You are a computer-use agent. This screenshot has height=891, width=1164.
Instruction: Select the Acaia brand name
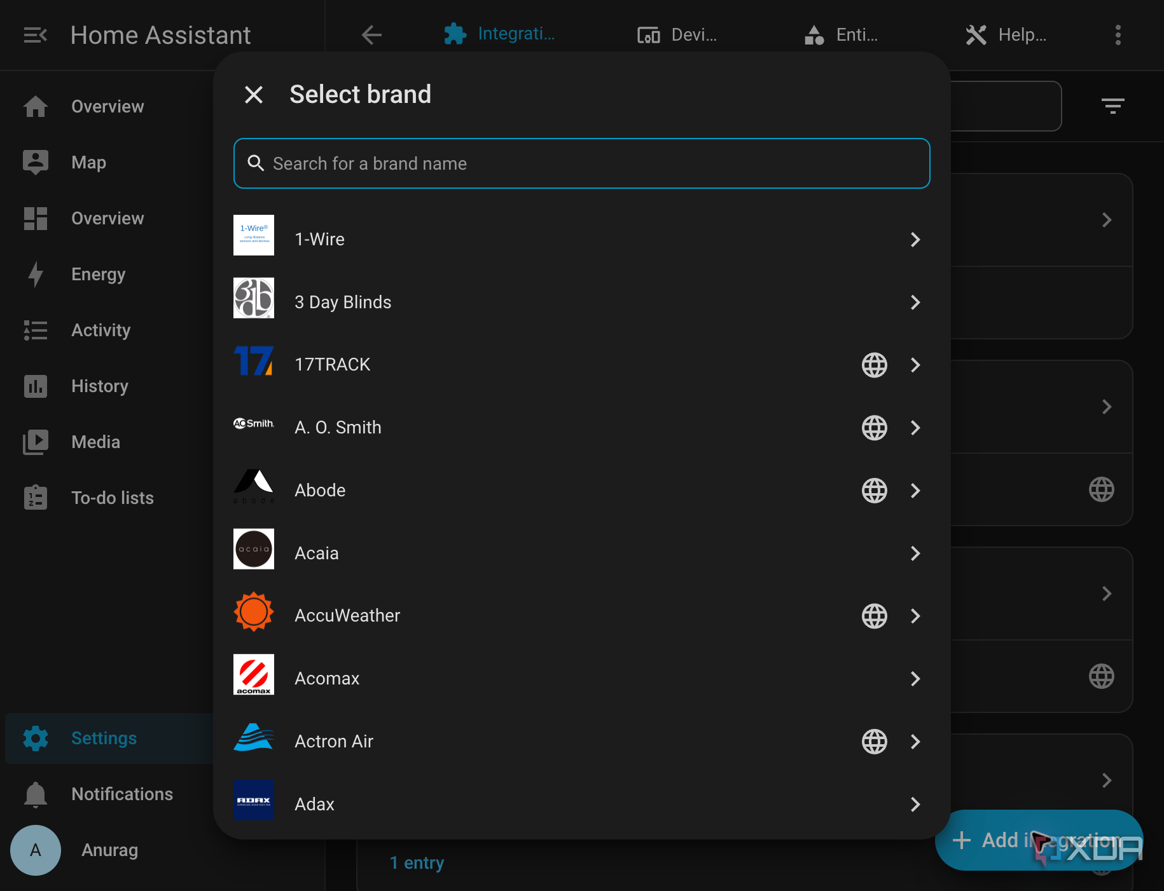(317, 554)
